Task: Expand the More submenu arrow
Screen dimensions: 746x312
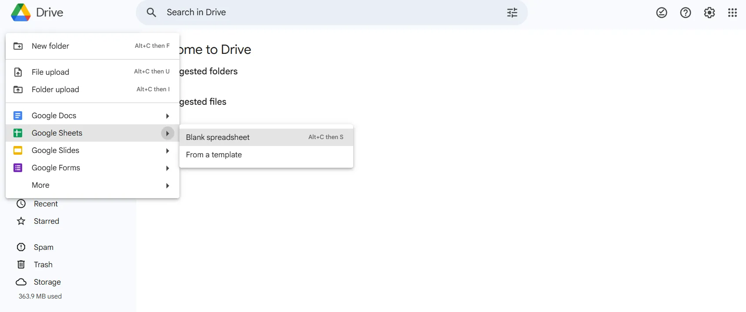Action: click(x=167, y=186)
